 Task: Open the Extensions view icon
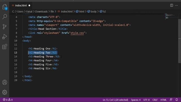[x=5, y=46]
